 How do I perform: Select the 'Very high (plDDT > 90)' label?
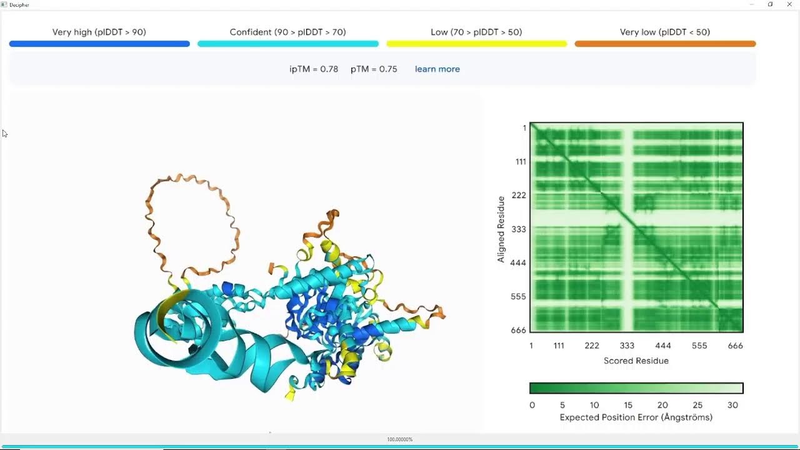tap(99, 32)
